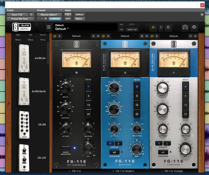Toggle Noise Reduction on FG-116
The width and height of the screenshot is (209, 175).
pos(66,148)
